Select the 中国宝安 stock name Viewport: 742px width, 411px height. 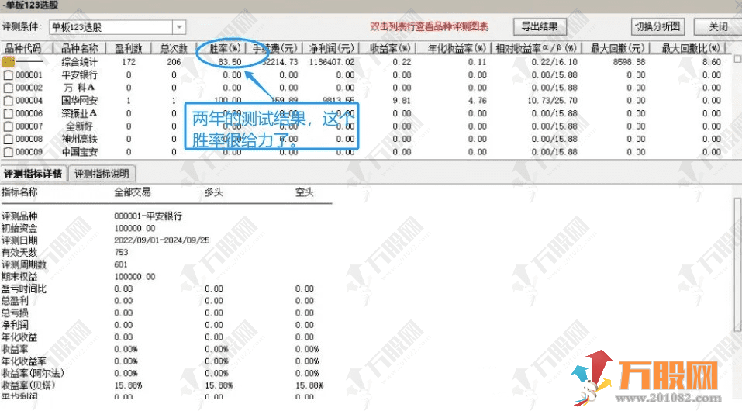click(79, 151)
